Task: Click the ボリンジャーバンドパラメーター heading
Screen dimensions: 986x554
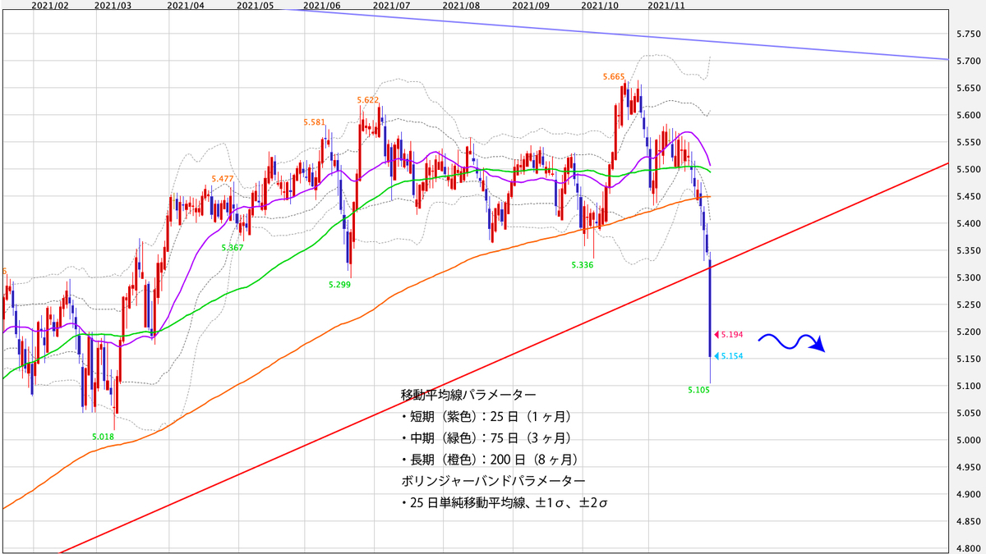Action: [x=493, y=480]
